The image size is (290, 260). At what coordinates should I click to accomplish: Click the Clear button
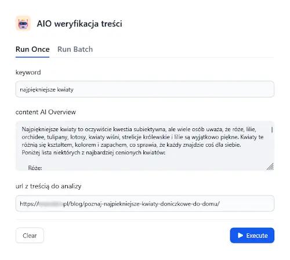(30, 236)
